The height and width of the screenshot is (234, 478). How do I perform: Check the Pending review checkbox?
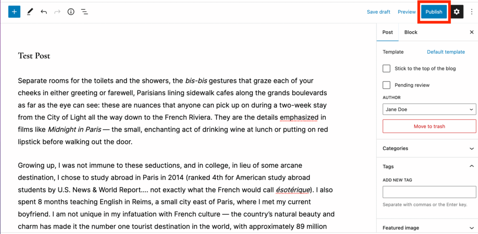tap(387, 85)
